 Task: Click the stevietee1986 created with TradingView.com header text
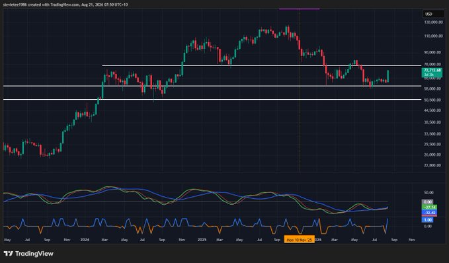coord(65,5)
